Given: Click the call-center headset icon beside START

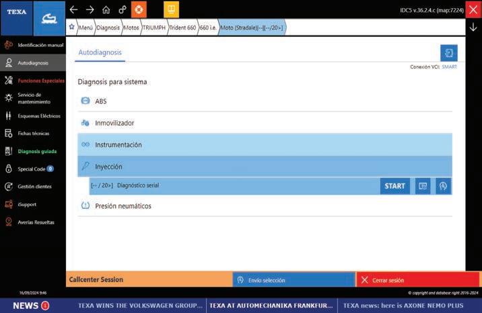Looking at the screenshot, I should pos(443,186).
